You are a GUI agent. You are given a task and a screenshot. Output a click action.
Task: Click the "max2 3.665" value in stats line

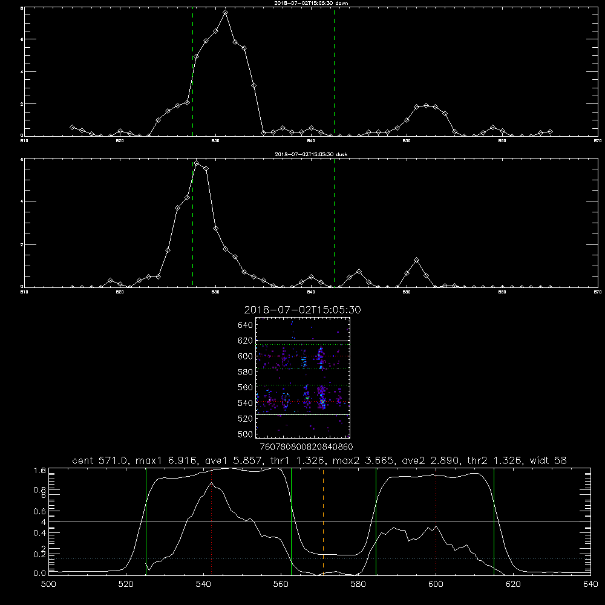click(362, 460)
